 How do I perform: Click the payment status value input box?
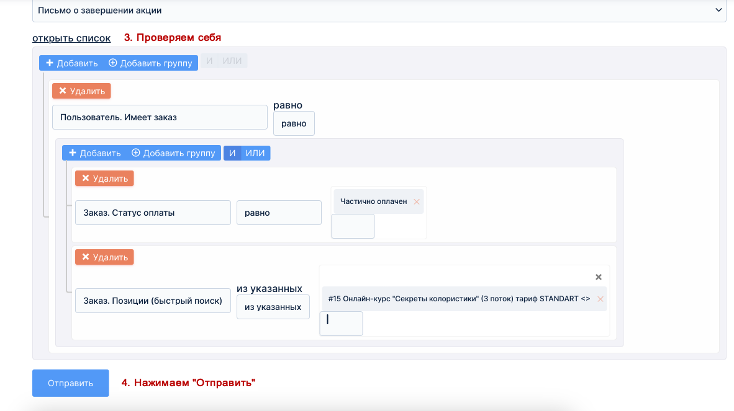353,226
